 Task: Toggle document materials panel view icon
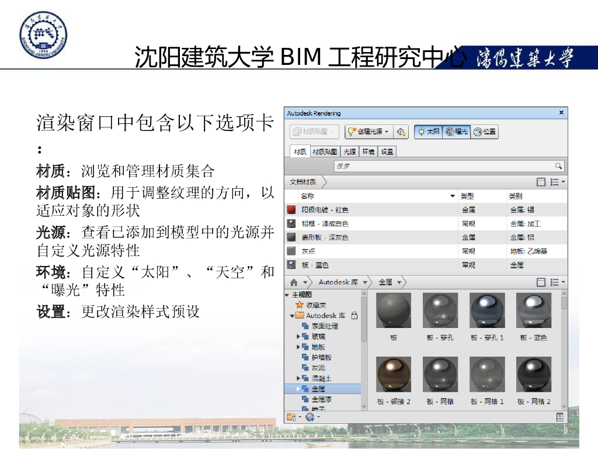point(541,182)
